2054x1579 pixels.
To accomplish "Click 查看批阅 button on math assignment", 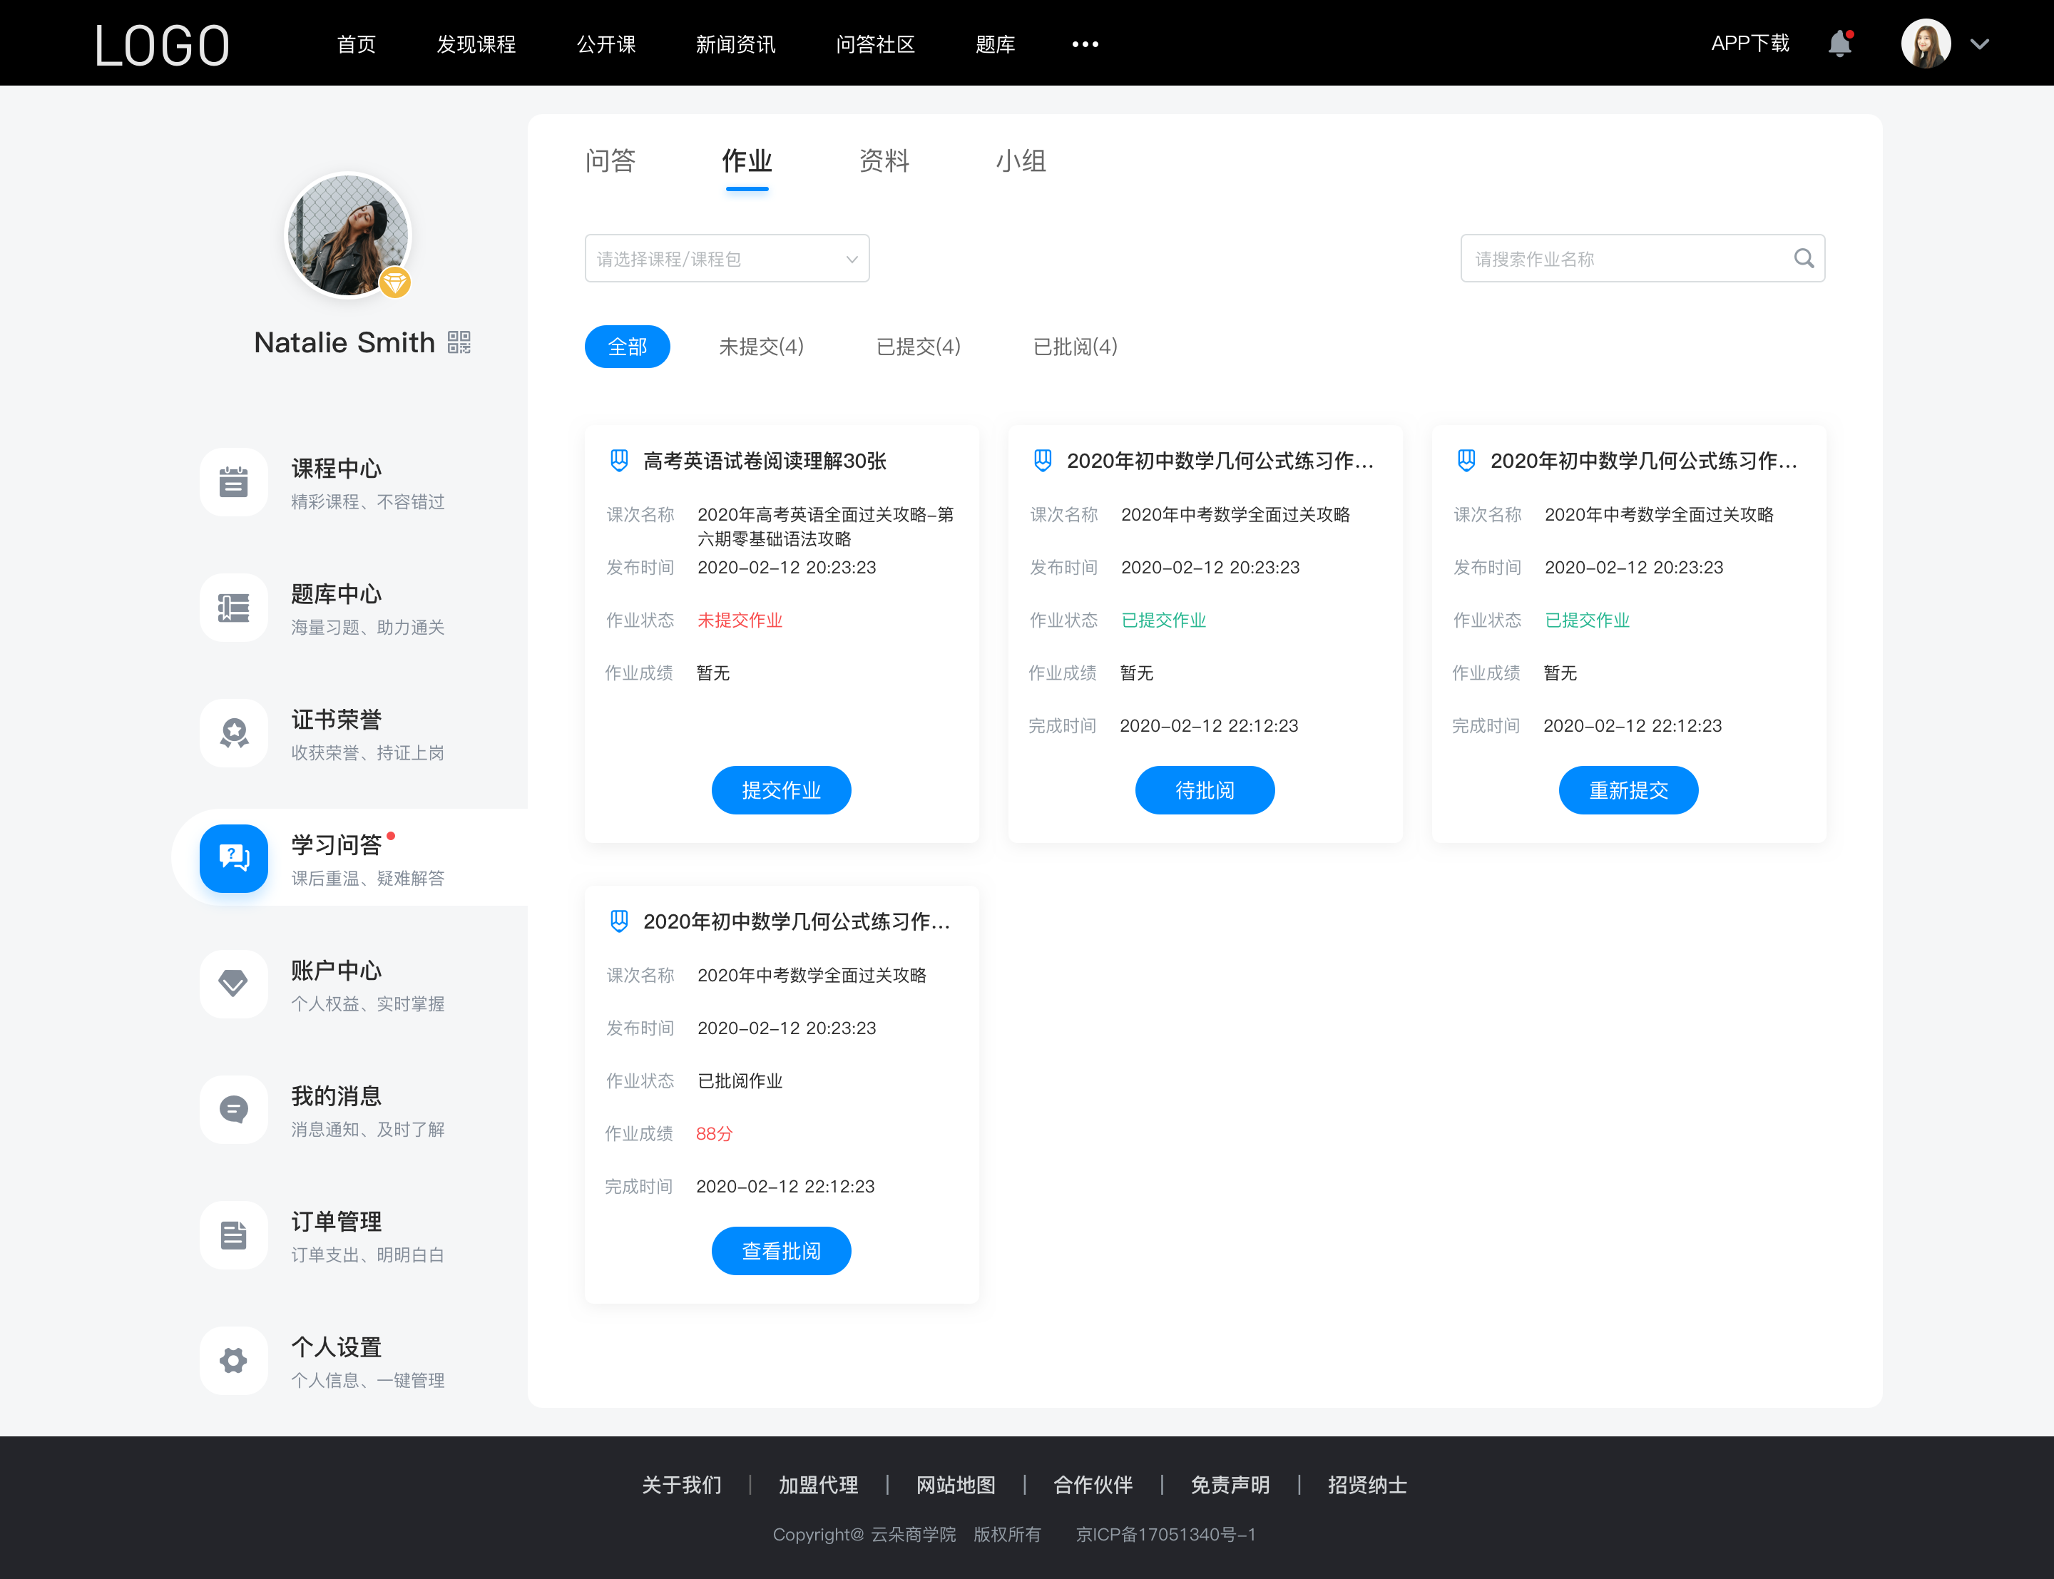I will click(x=781, y=1251).
